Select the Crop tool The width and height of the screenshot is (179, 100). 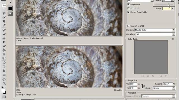4,21
